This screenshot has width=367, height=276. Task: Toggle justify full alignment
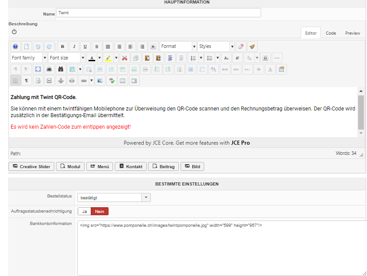(108, 47)
